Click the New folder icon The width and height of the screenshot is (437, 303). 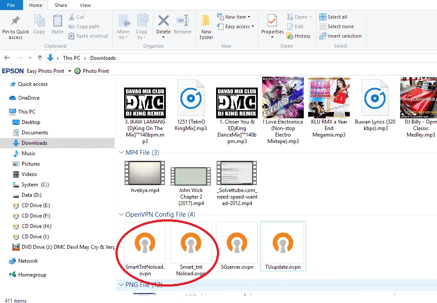click(206, 21)
